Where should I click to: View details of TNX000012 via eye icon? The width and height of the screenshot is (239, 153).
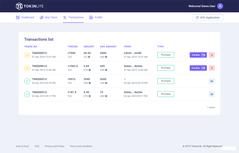tap(212, 94)
